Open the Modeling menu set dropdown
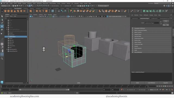The height and width of the screenshot is (98, 174). pos(5,6)
